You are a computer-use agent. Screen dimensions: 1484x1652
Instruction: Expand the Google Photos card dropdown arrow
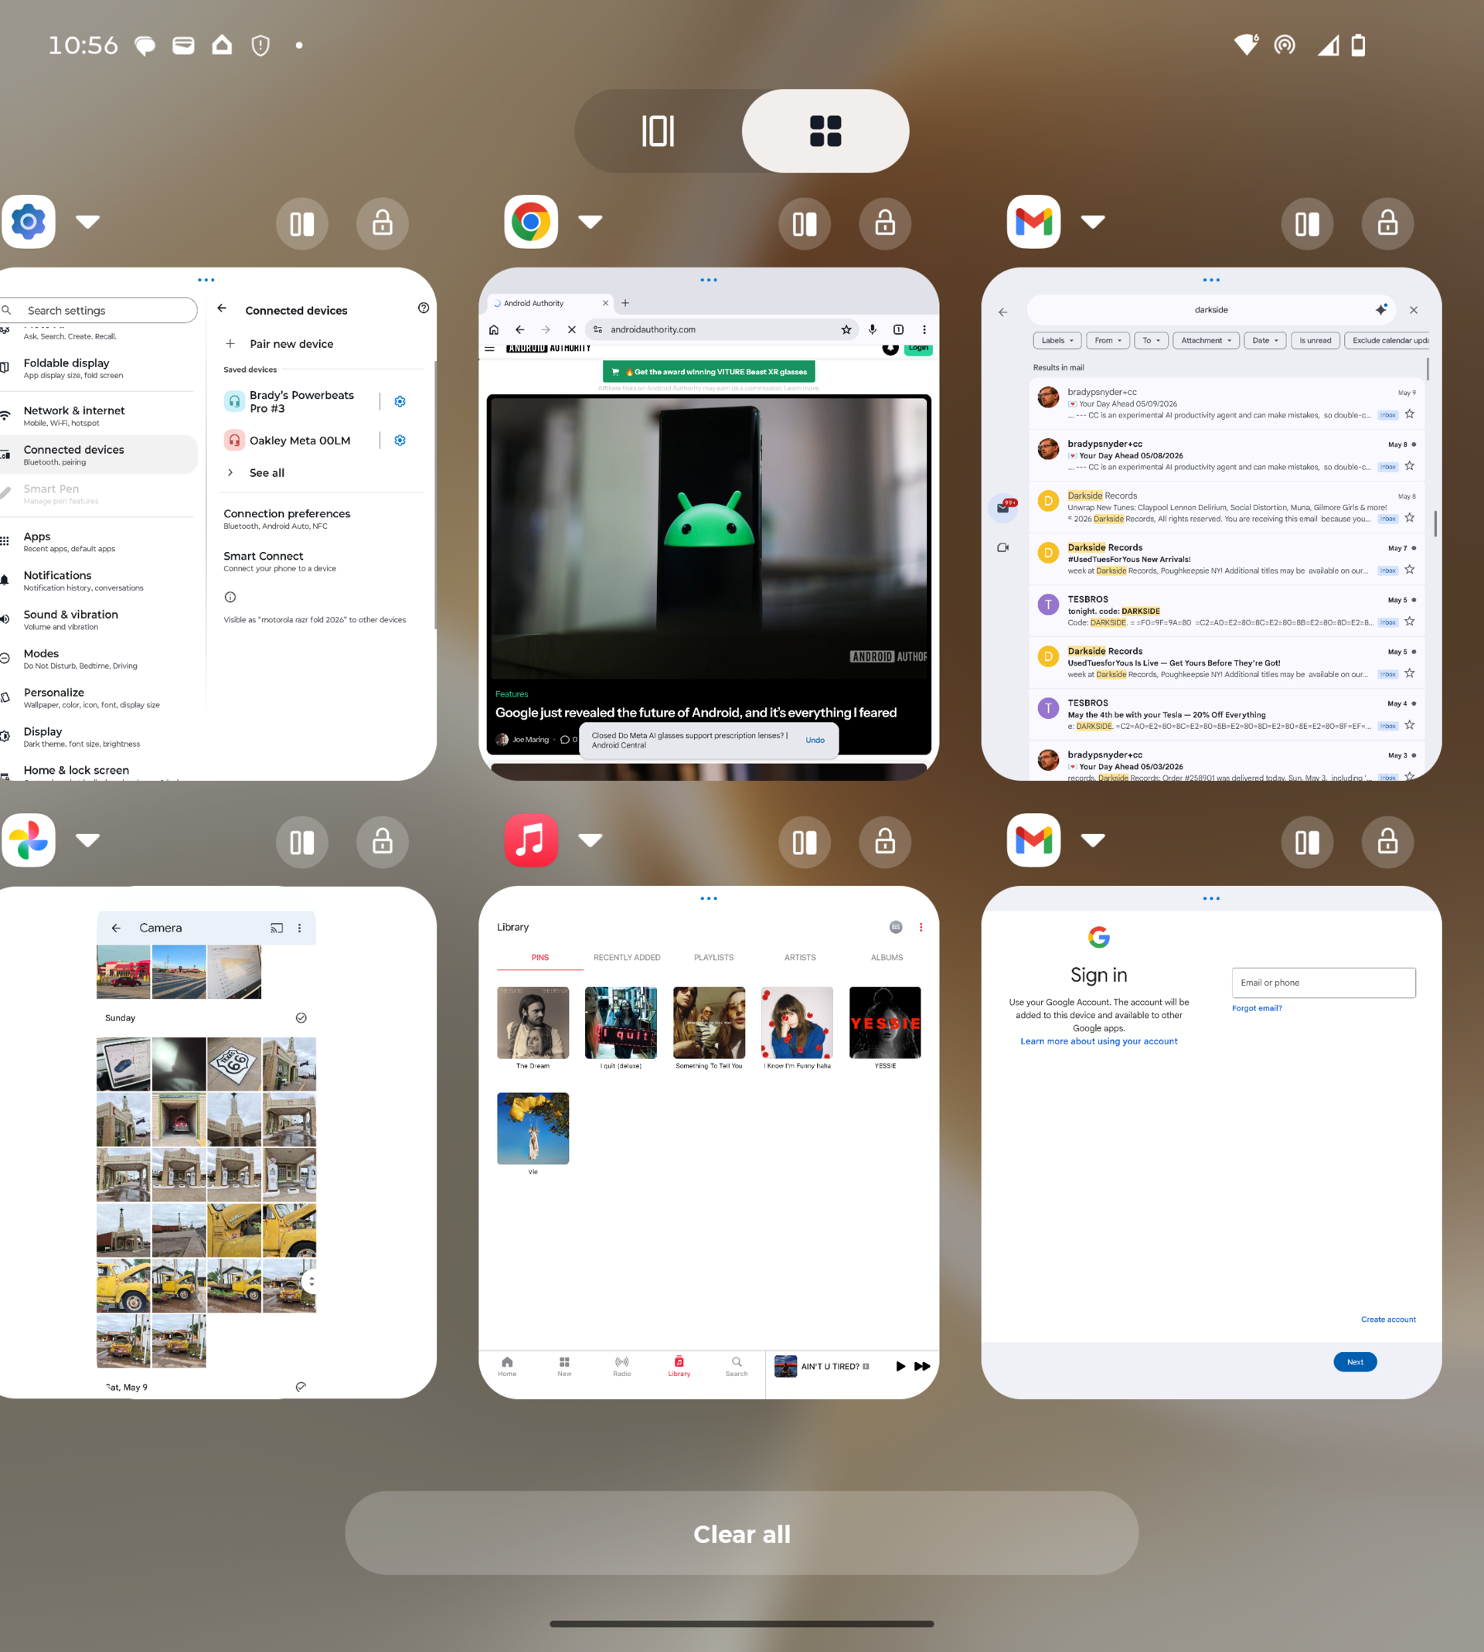88,840
